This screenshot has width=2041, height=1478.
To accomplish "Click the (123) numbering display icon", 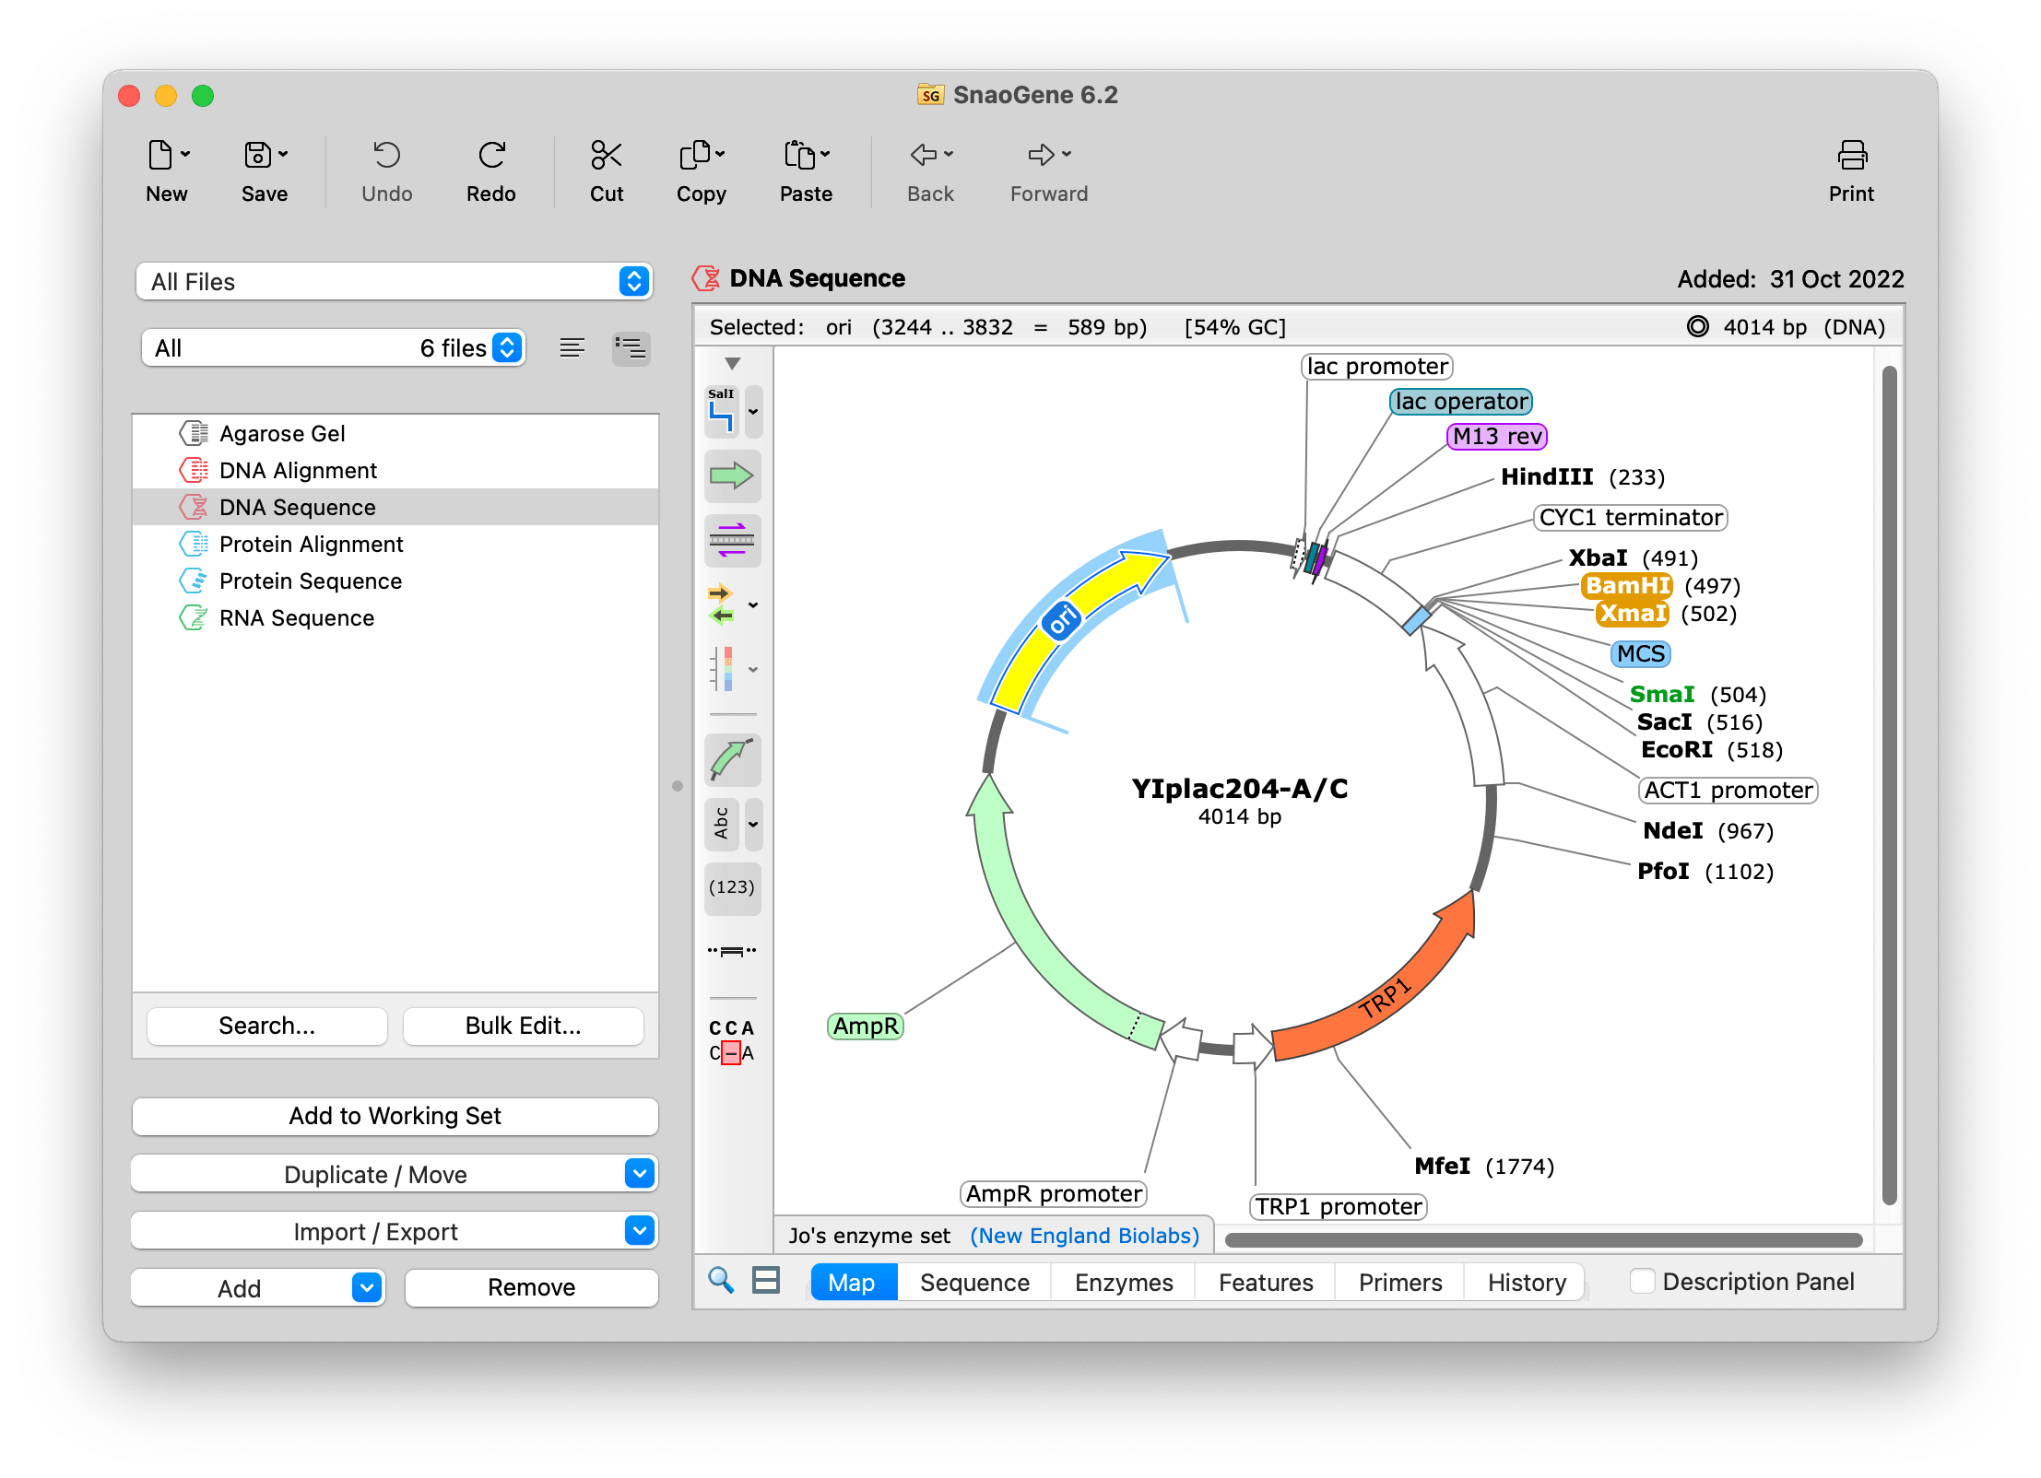I will (731, 887).
